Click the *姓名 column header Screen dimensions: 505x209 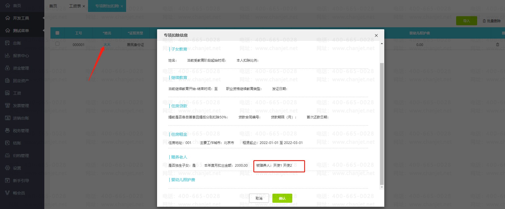tap(107, 33)
